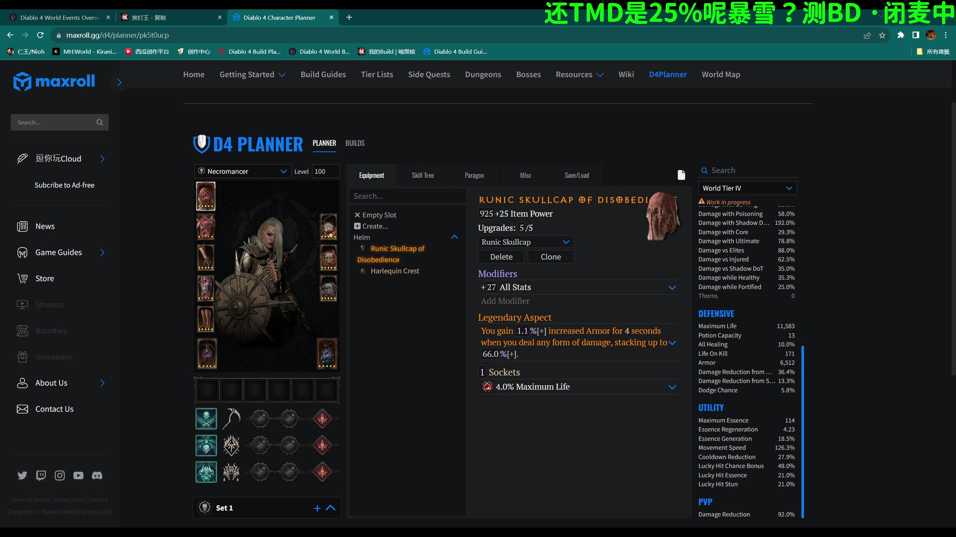The height and width of the screenshot is (537, 956).
Task: Open the maxroll Instagram icon
Action: point(60,475)
